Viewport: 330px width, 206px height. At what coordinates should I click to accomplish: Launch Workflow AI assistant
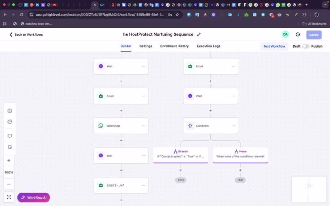pyautogui.click(x=34, y=198)
